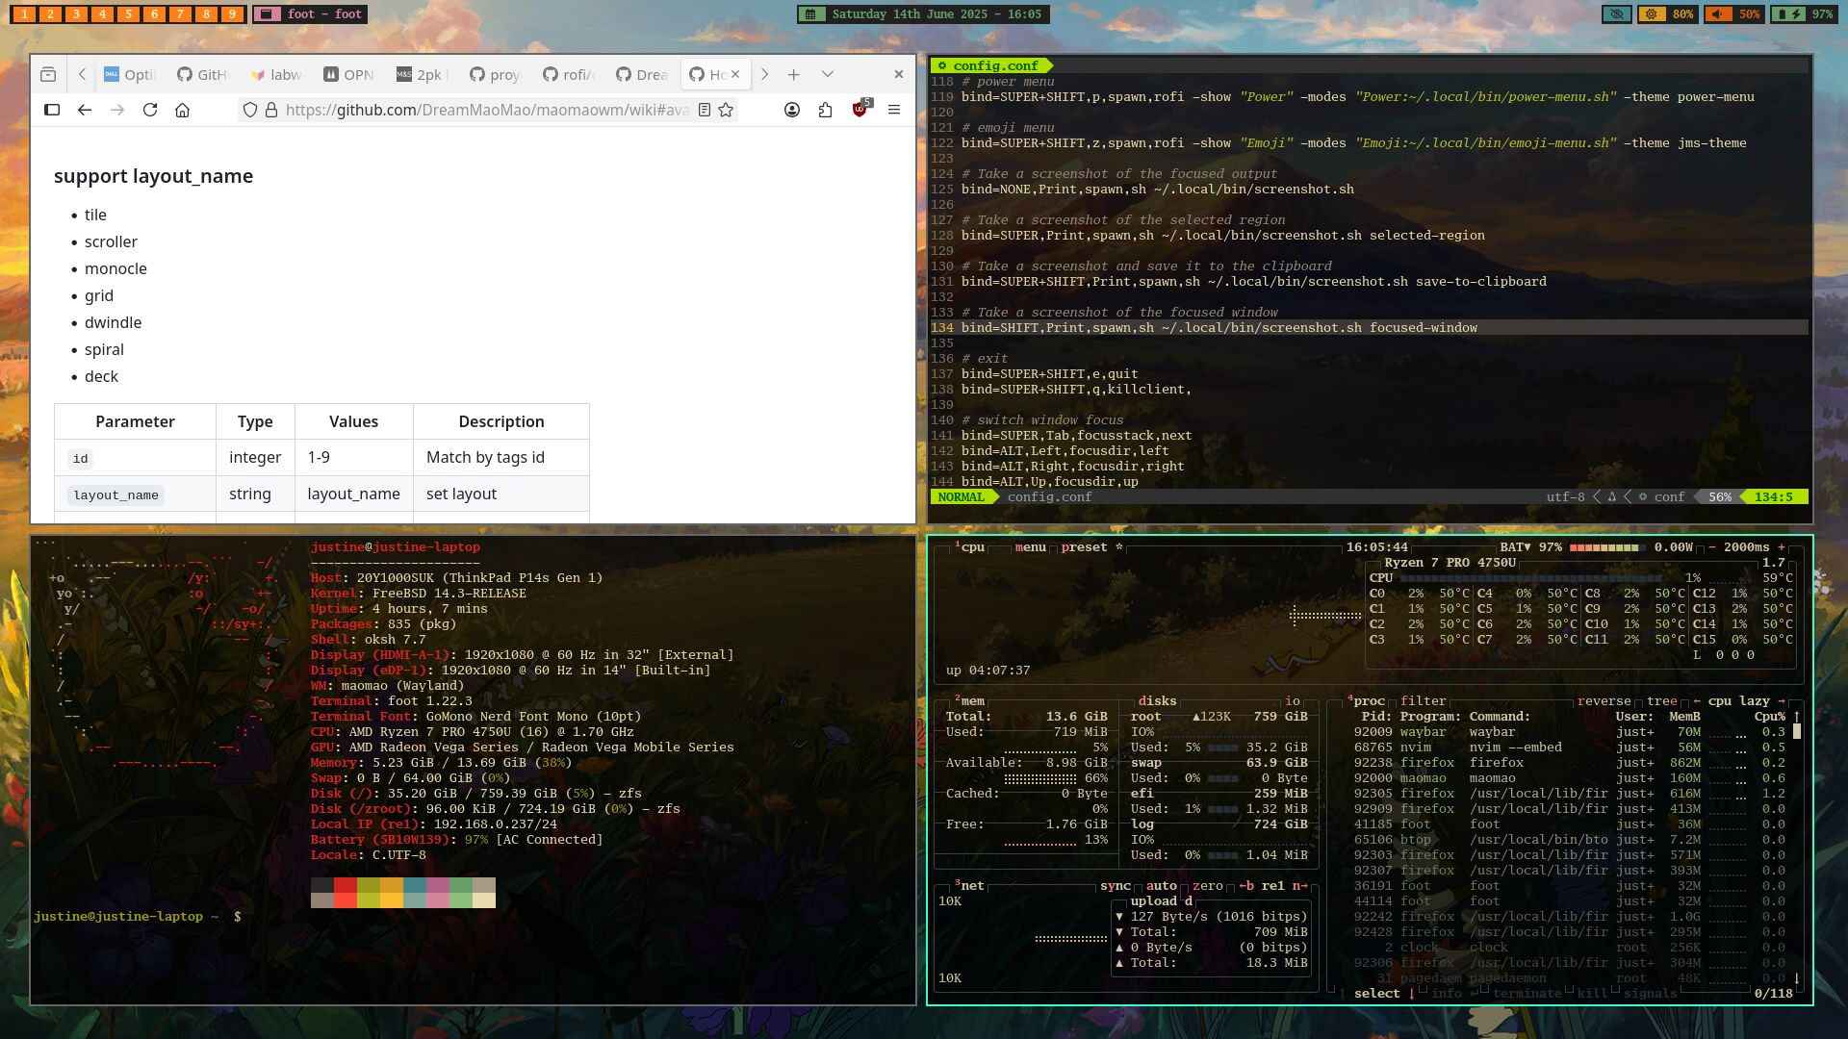
Task: Switch to workspace 5 in waybar
Action: click(x=128, y=14)
